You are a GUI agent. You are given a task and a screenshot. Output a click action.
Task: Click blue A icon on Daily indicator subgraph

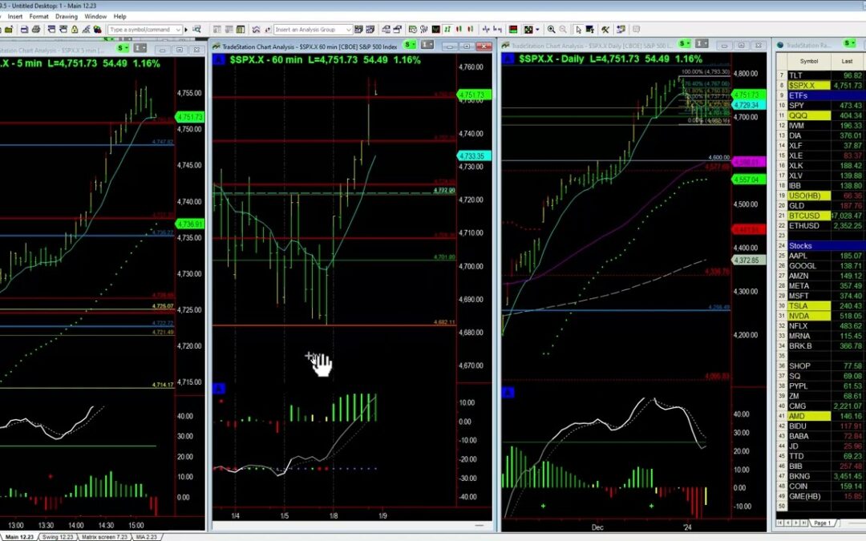coord(508,393)
